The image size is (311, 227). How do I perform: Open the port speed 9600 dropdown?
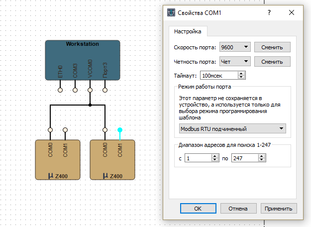pos(234,47)
